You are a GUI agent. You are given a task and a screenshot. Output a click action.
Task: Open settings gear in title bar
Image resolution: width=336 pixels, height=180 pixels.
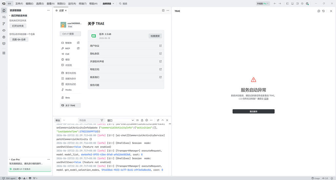click(x=302, y=3)
